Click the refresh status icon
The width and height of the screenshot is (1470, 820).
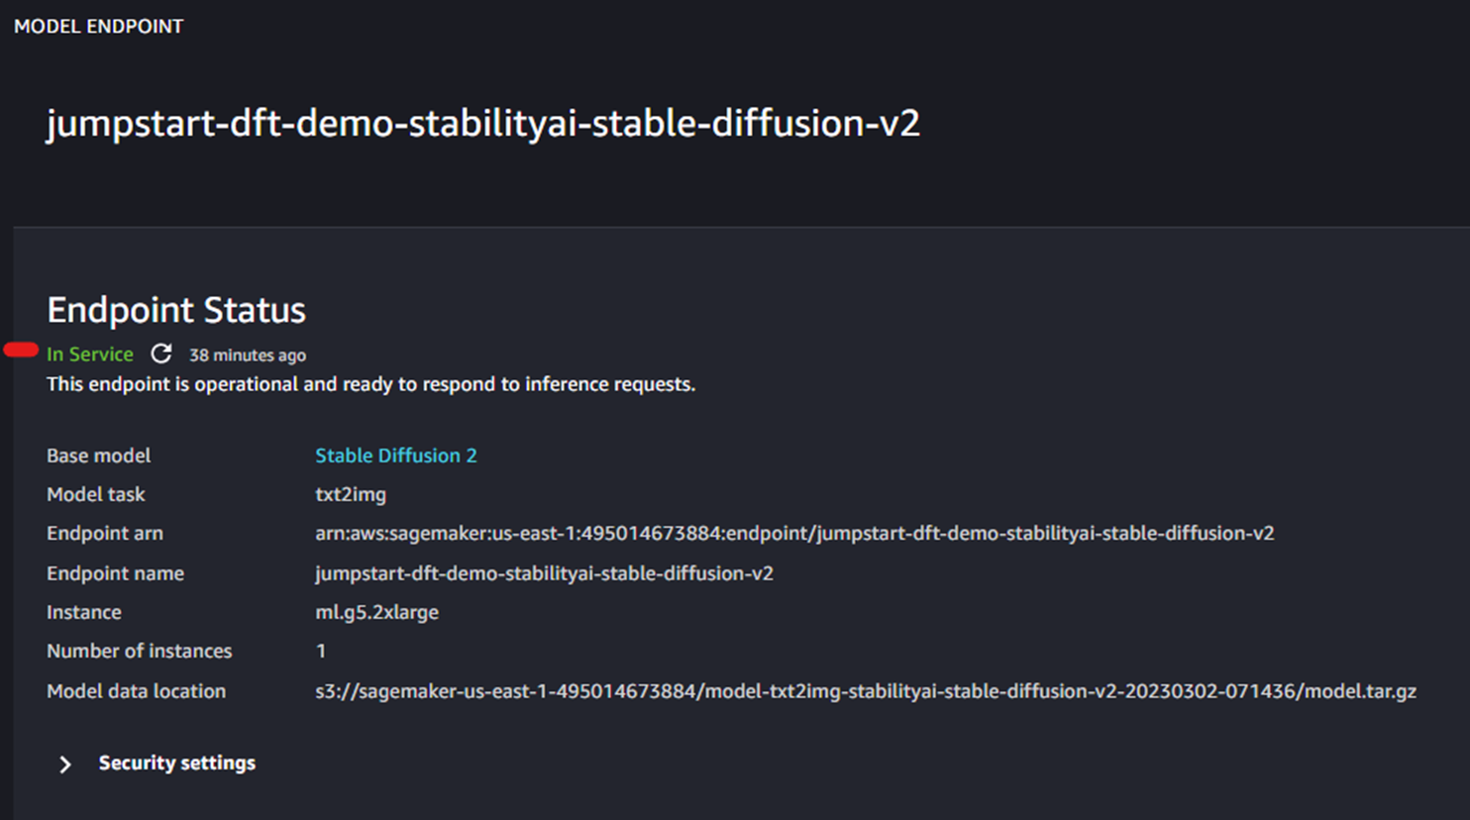(161, 354)
